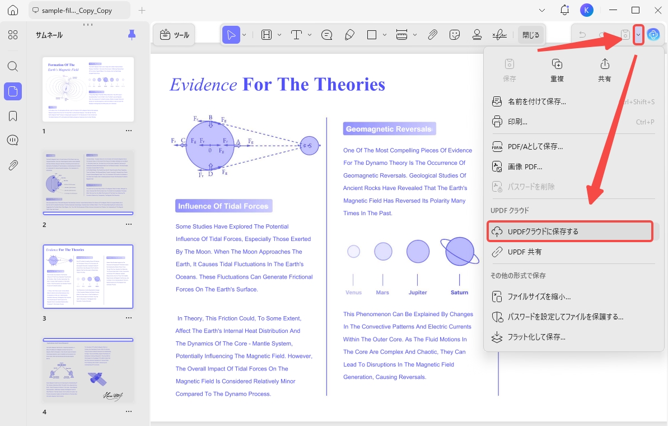Open the signature tool
This screenshot has height=426, width=668.
click(499, 35)
